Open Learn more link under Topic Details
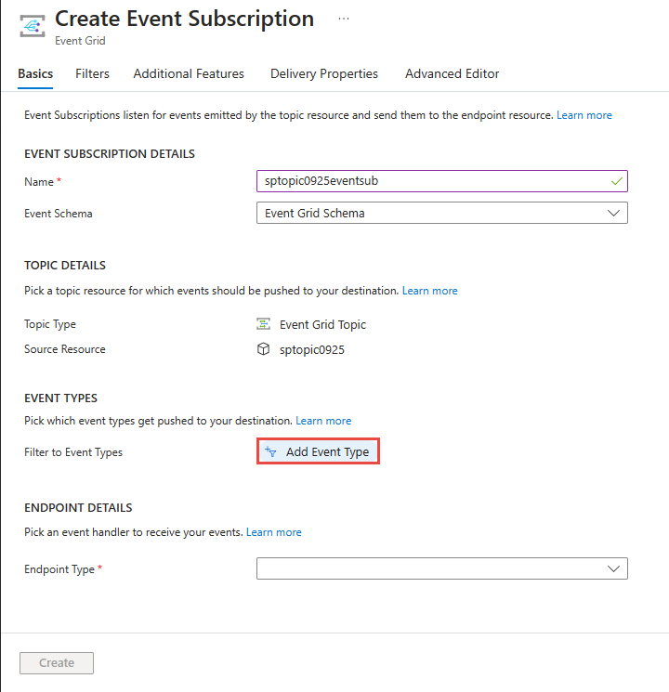The width and height of the screenshot is (669, 692). [430, 291]
